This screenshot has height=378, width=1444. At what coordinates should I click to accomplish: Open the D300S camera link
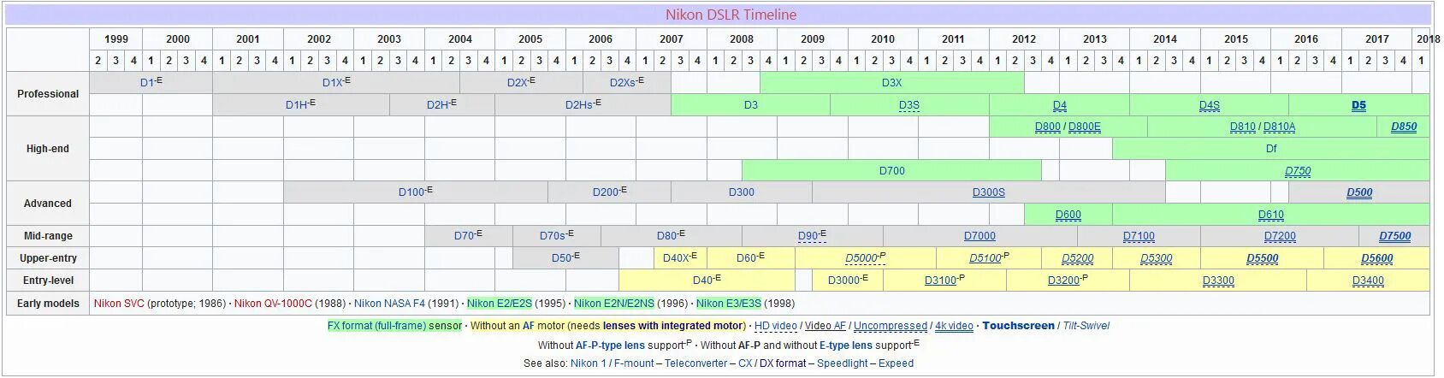[988, 192]
